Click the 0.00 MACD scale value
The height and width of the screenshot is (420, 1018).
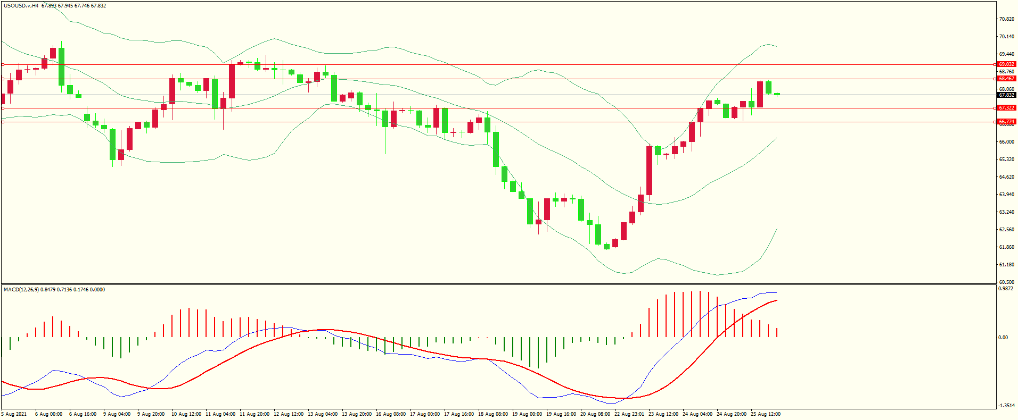click(1003, 338)
